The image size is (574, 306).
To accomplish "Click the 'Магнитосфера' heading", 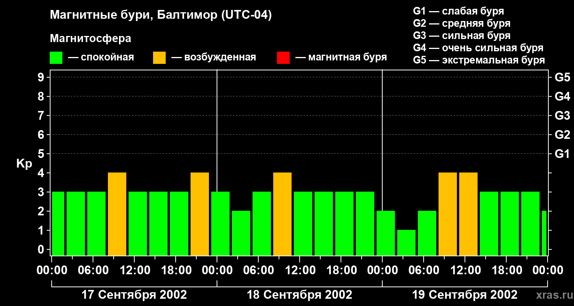I will tap(91, 39).
